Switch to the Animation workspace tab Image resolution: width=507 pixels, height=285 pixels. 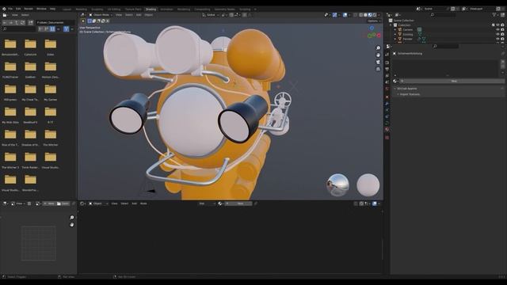tap(167, 9)
